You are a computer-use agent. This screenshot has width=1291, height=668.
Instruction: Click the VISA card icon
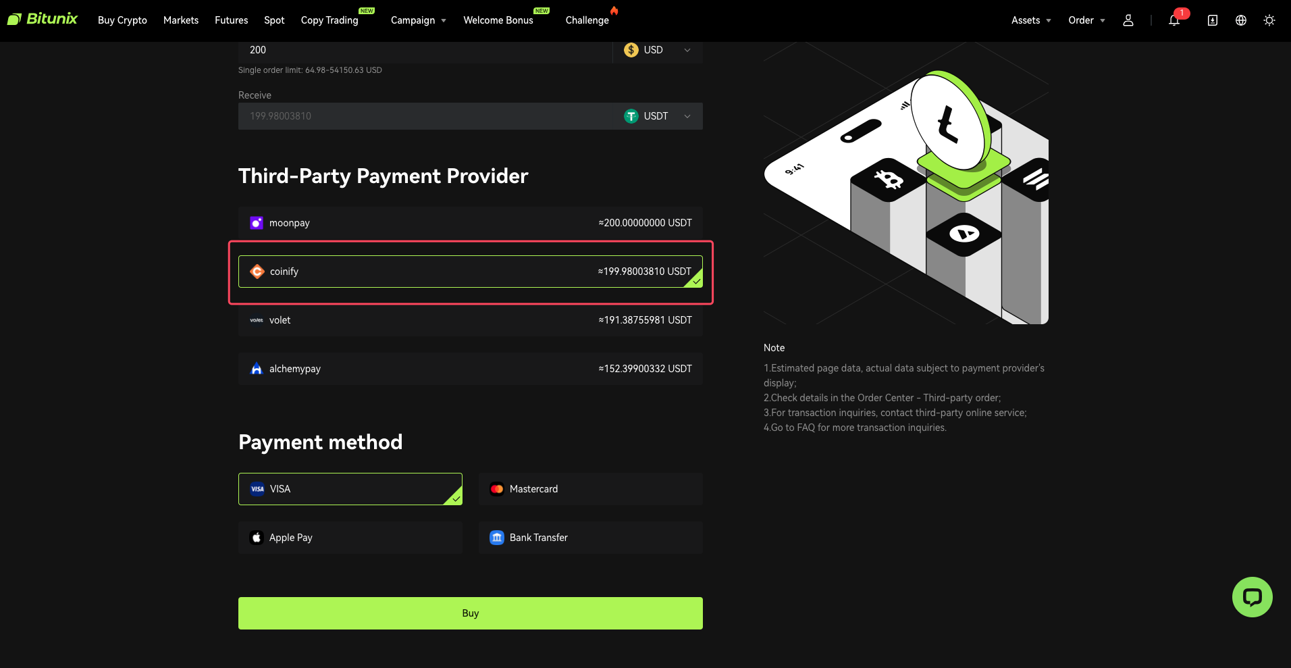pyautogui.click(x=257, y=489)
